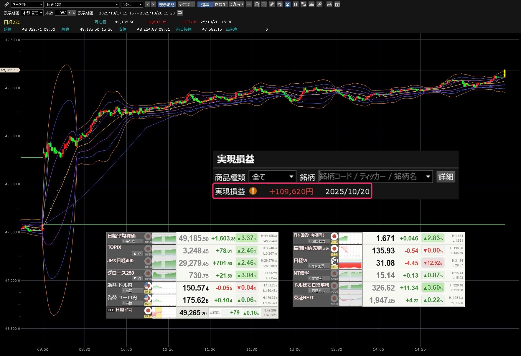Click the 詳細 button
Image resolution: width=521 pixels, height=356 pixels.
click(446, 177)
